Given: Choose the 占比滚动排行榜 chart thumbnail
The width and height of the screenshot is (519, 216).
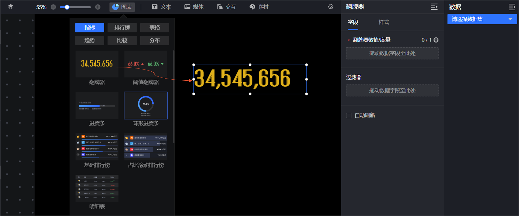Looking at the screenshot, I should (x=146, y=147).
